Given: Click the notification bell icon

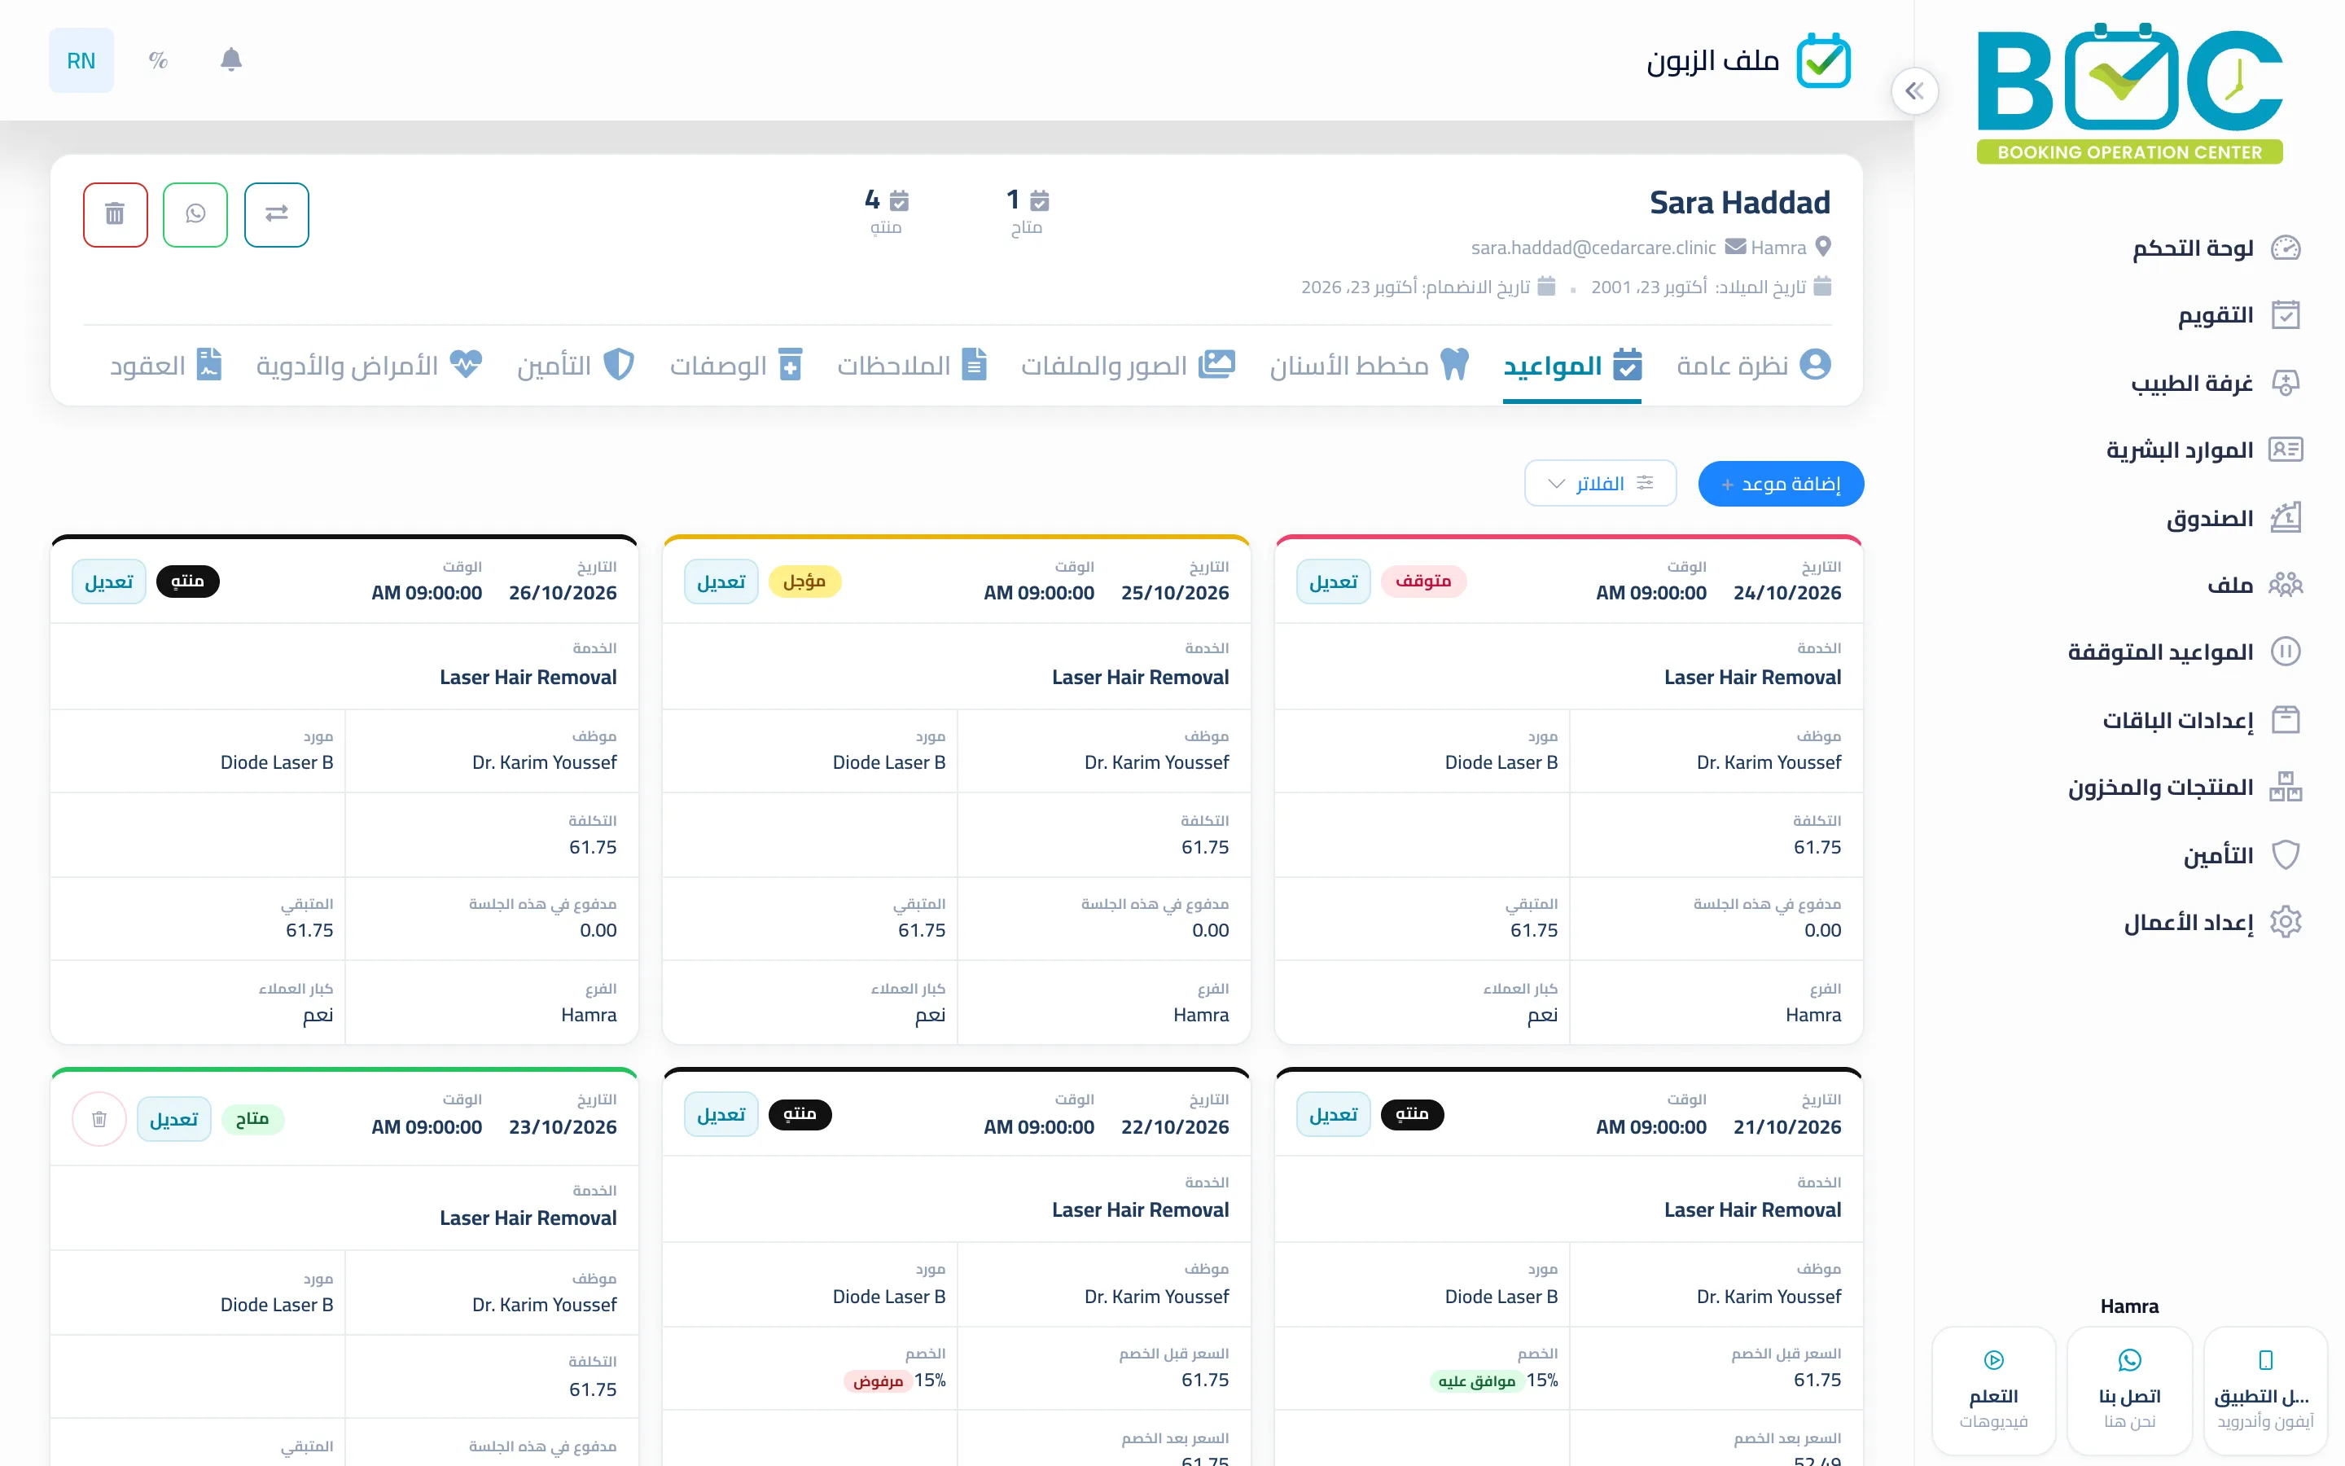Looking at the screenshot, I should 230,60.
